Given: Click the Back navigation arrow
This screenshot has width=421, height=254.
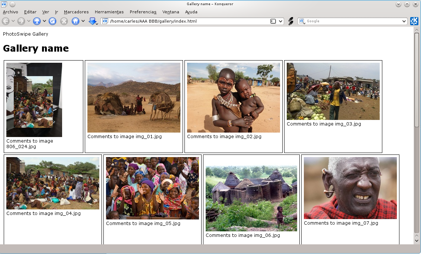Looking at the screenshot, I should [6, 21].
